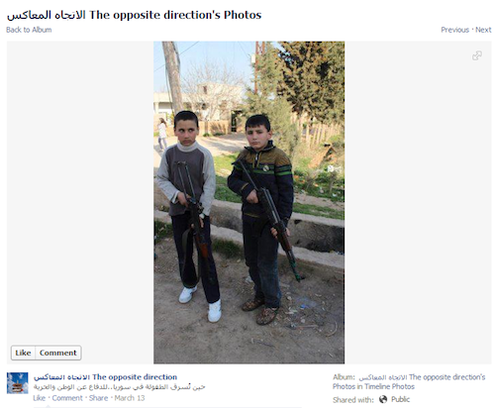The image size is (495, 408).
Task: Open the album link after Album label
Action: point(422,377)
